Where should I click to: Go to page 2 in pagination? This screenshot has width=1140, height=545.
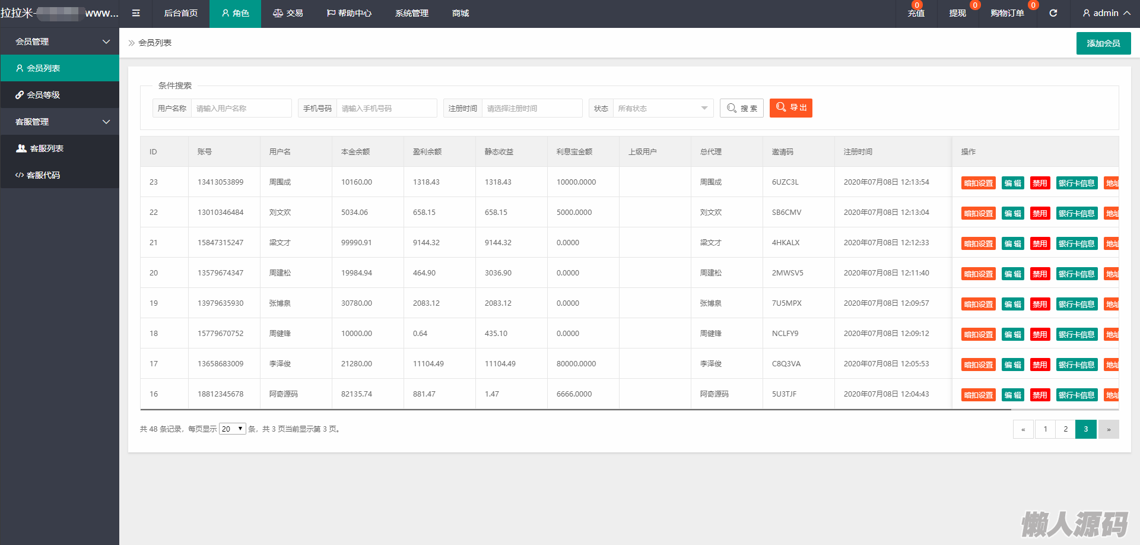tap(1065, 429)
